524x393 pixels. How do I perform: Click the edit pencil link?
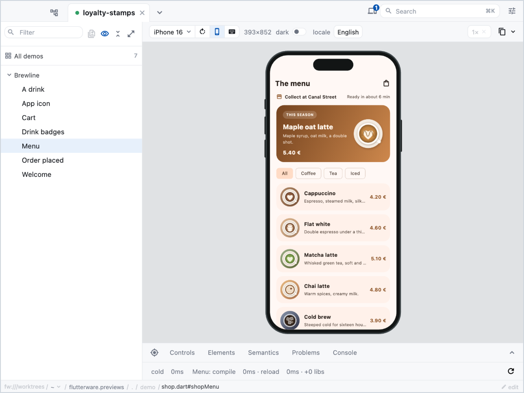pos(510,387)
